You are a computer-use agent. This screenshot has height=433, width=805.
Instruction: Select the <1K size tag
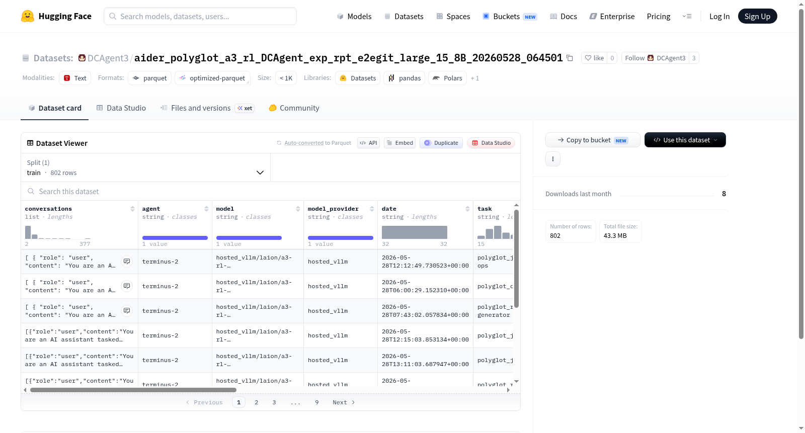[x=286, y=78]
